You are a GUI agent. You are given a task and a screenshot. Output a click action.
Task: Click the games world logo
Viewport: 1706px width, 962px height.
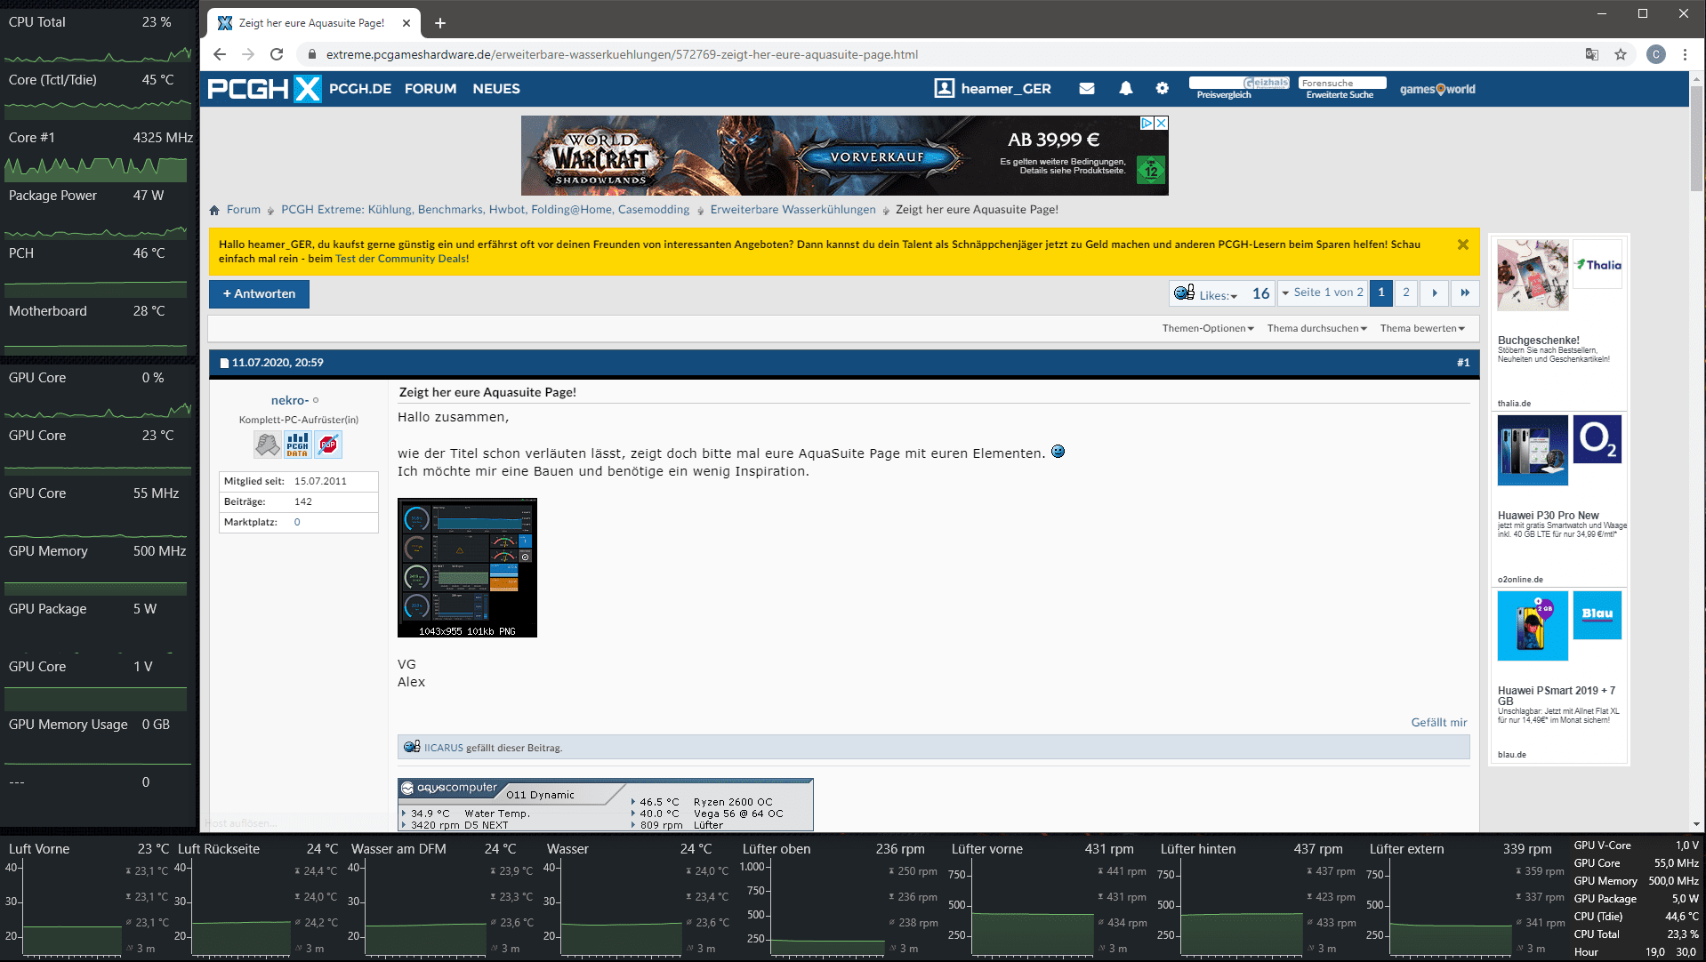pos(1437,89)
